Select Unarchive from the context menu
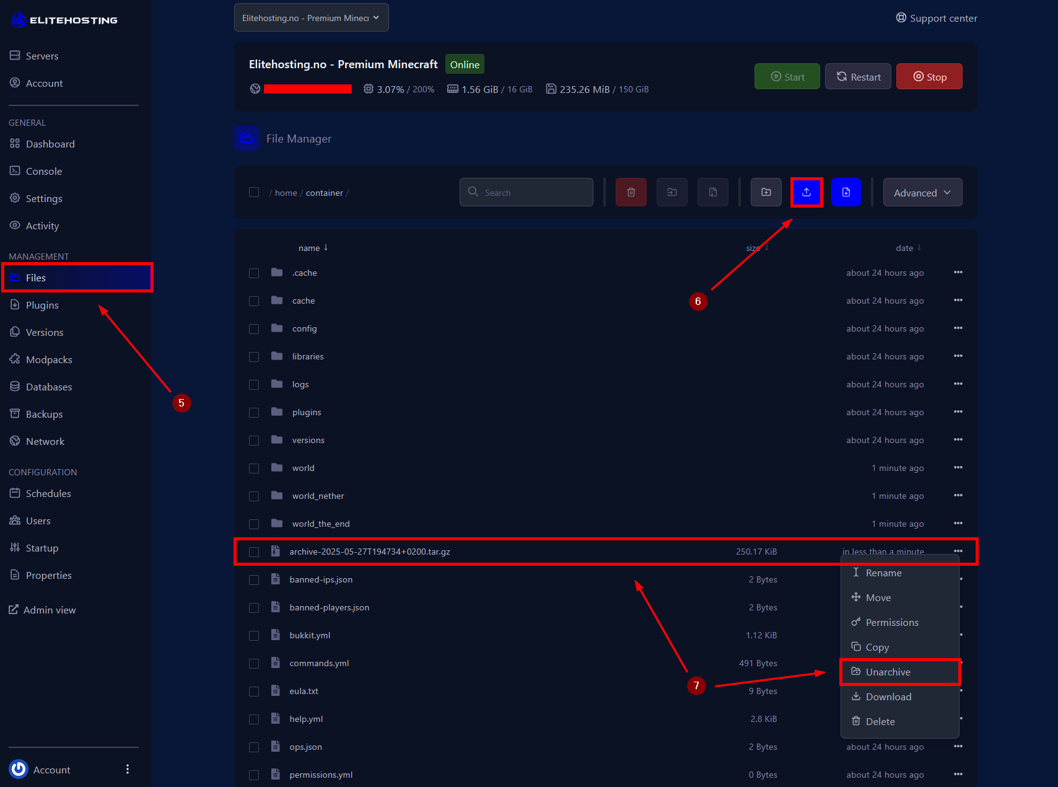 coord(899,672)
